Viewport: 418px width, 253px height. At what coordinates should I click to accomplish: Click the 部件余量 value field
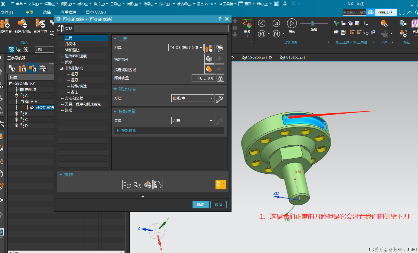(204, 78)
